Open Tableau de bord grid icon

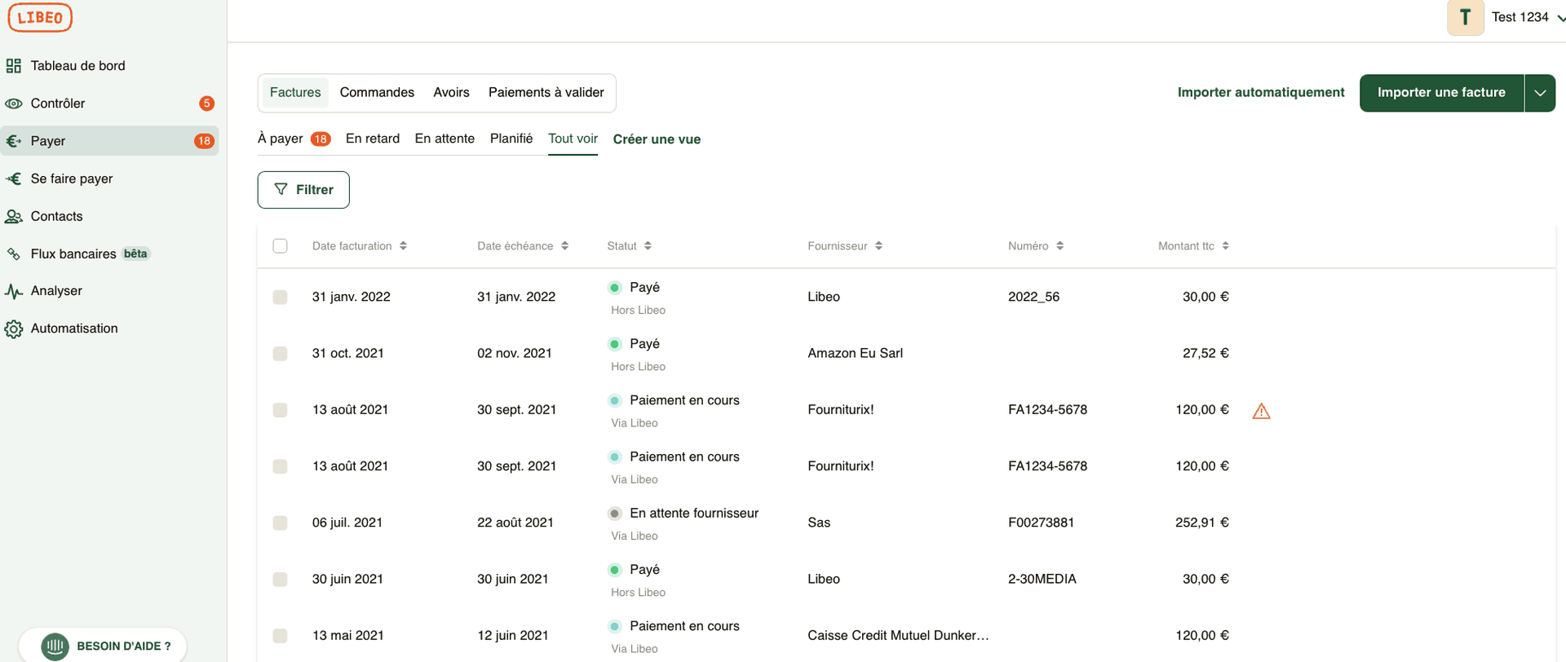pos(14,66)
